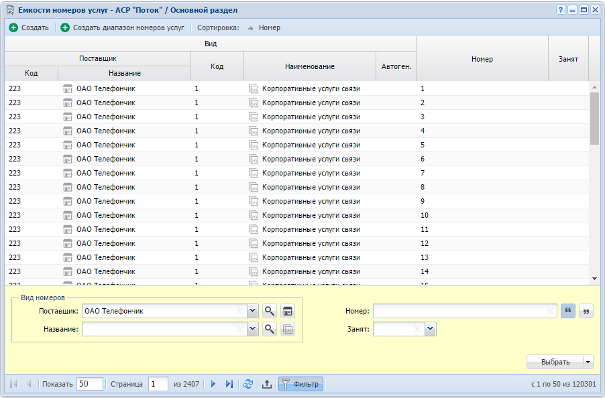Image resolution: width=605 pixels, height=398 pixels.
Task: Select the row with Номер 10
Action: pyautogui.click(x=296, y=215)
